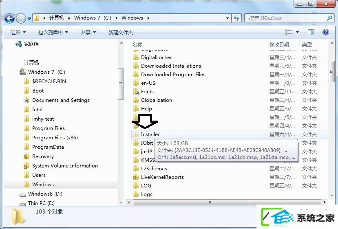The image size is (338, 229).
Task: Click Windows 7 (C:) in the address breadcrumb
Action: coord(93,18)
